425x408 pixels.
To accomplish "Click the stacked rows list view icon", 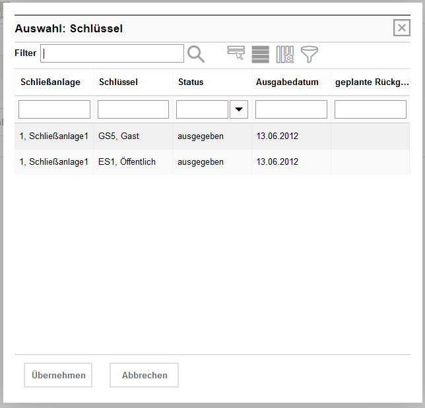I will 261,55.
